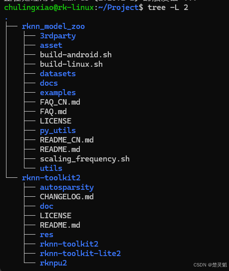The width and height of the screenshot is (229, 271).
Task: Click the rknn_model_zoo directory name
Action: tap(53, 26)
